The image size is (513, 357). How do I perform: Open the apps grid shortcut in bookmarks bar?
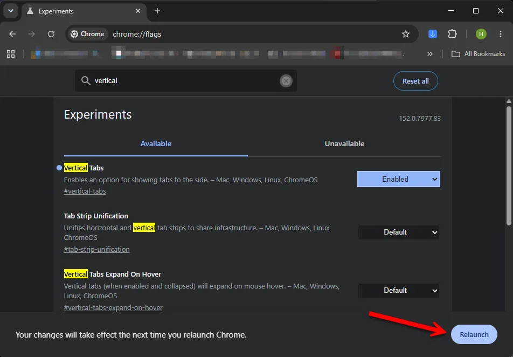click(11, 54)
